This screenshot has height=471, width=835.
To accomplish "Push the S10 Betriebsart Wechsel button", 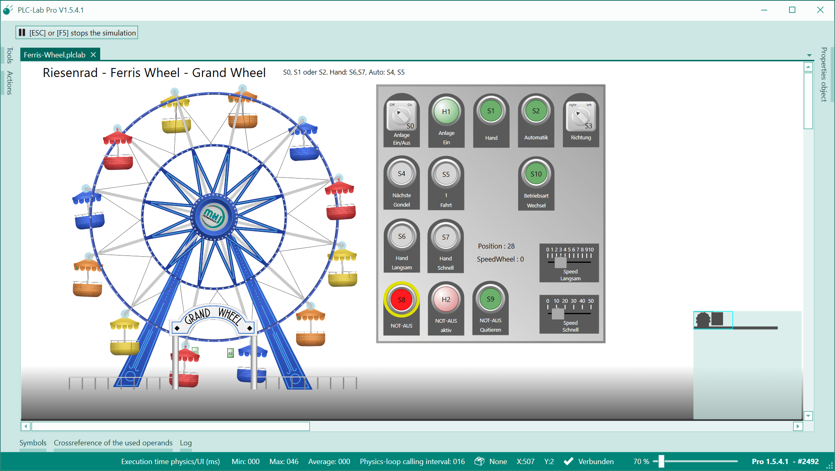I will coord(536,174).
